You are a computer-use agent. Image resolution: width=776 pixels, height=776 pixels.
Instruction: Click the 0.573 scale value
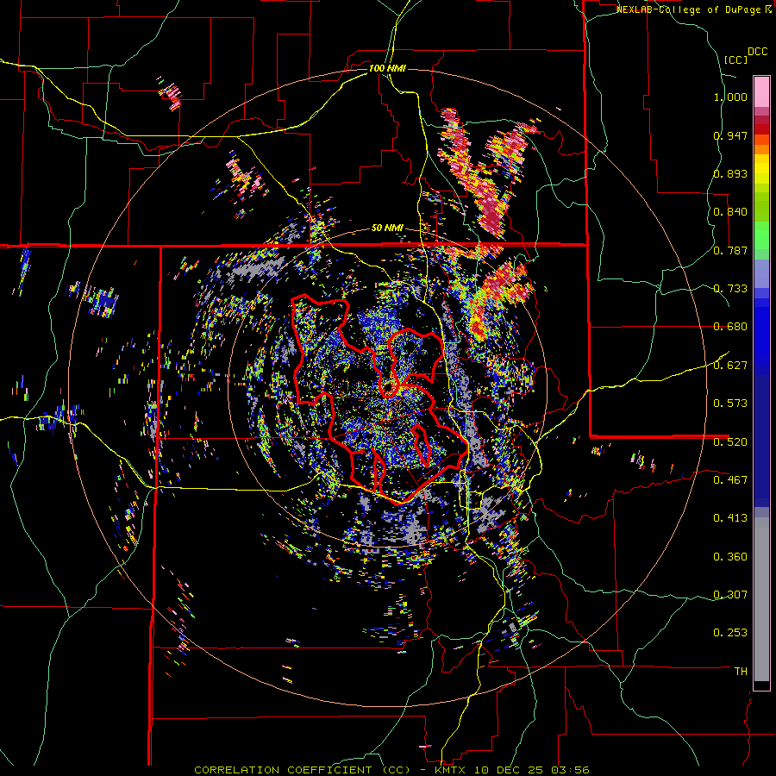pos(730,404)
